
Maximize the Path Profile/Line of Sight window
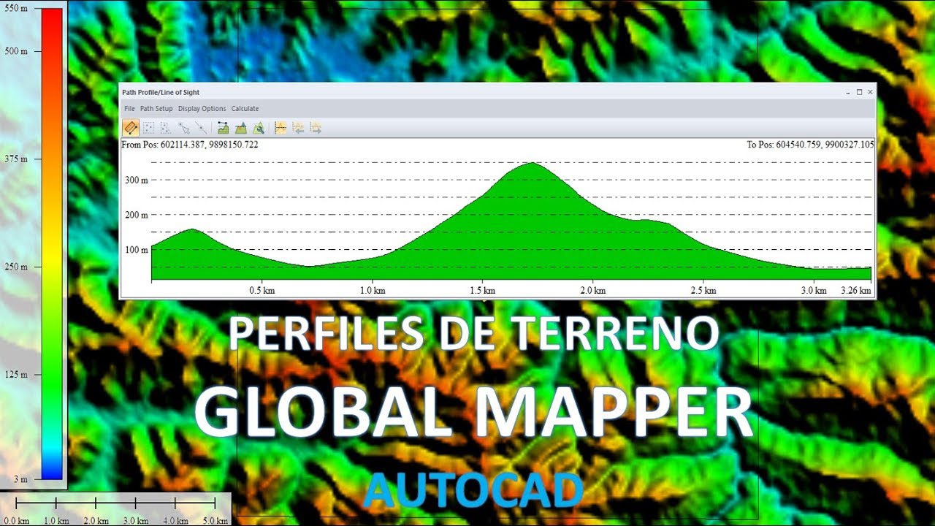coord(859,92)
